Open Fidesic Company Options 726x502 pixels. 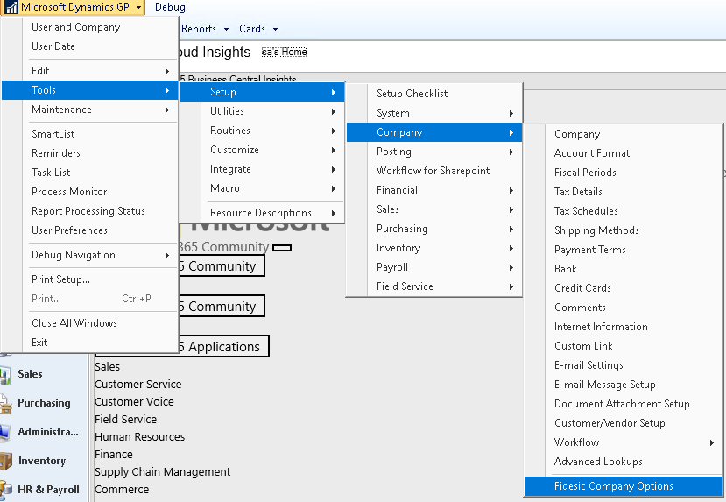coord(624,486)
